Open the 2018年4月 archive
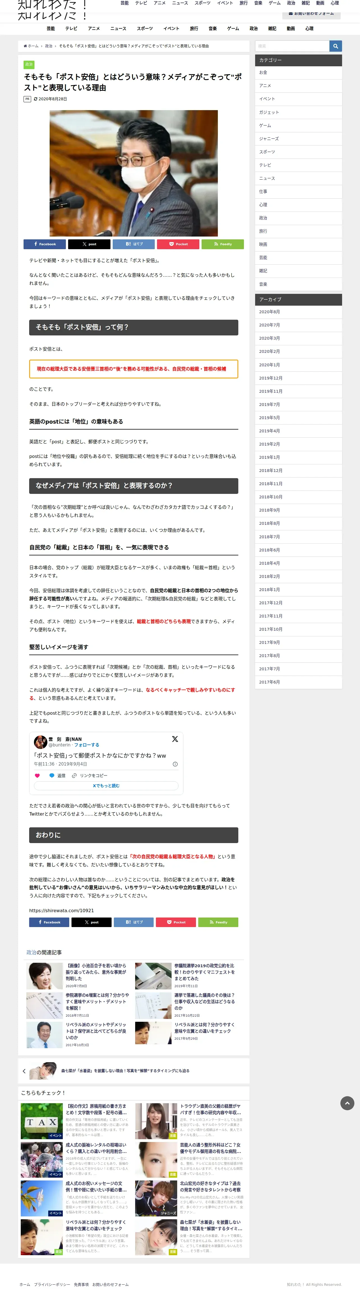This screenshot has height=1292, width=360. [298, 563]
